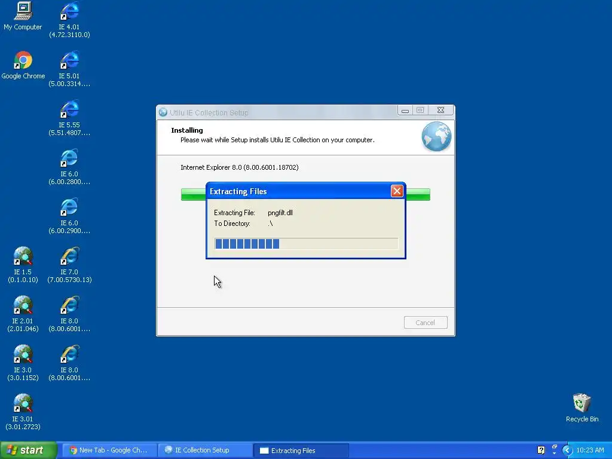Click the Installing heading text
This screenshot has width=612, height=459.
click(187, 130)
